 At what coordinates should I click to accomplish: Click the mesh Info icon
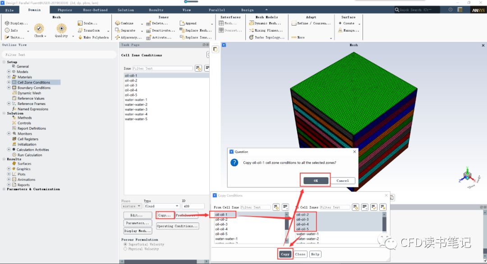pyautogui.click(x=7, y=30)
